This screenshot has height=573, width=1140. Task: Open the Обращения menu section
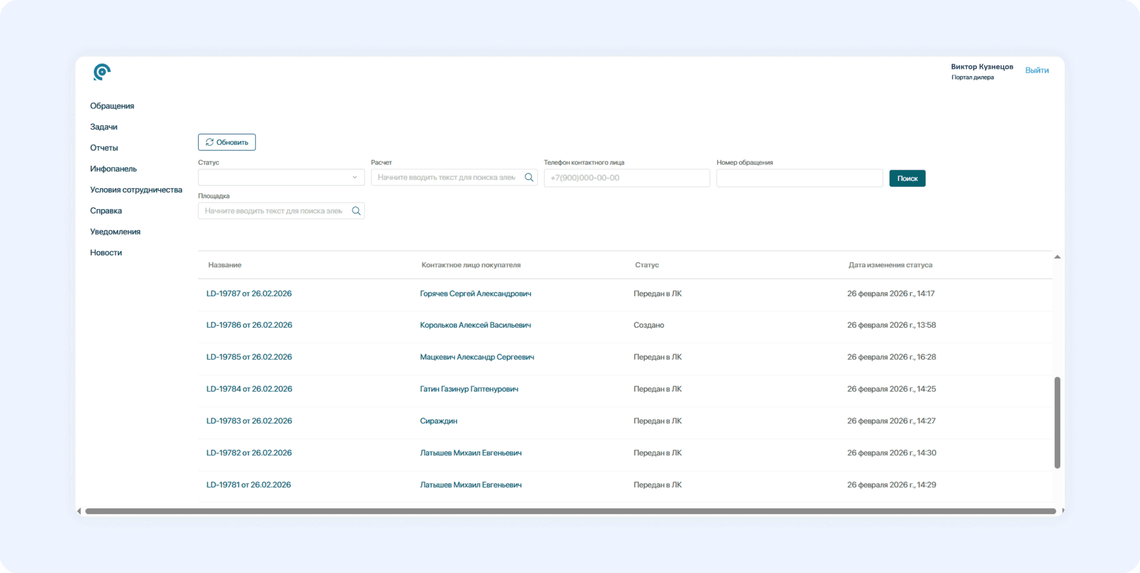tap(112, 106)
